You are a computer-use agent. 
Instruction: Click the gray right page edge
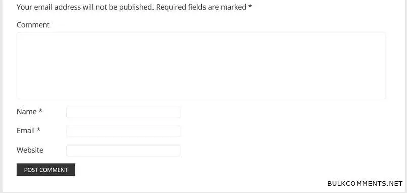click(406, 96)
